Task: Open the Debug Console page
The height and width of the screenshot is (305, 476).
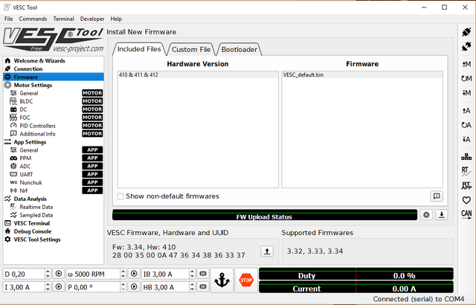Action: (x=54, y=231)
